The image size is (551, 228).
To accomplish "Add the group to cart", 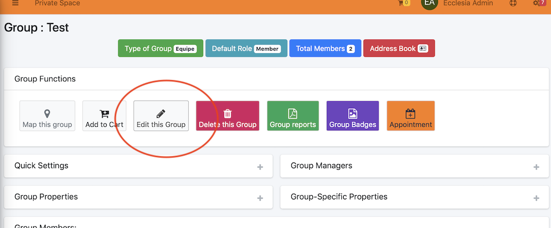I will (104, 116).
